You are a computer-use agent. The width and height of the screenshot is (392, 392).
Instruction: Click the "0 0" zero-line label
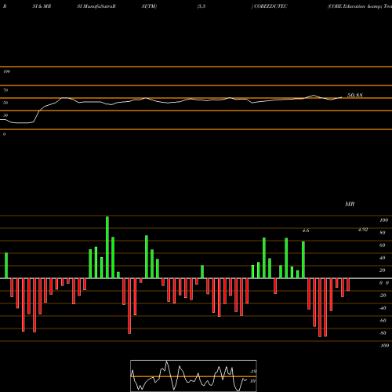coord(384,283)
